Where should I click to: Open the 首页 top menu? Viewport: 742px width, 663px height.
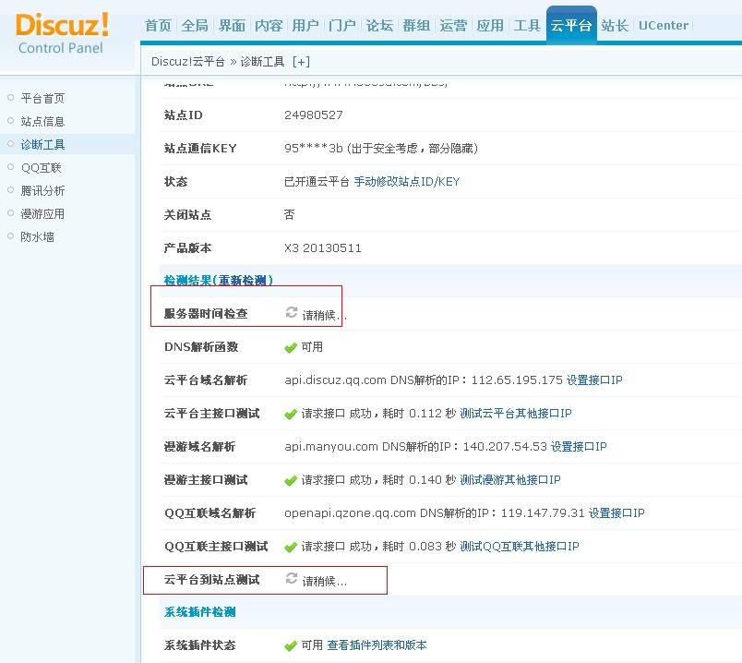(158, 25)
